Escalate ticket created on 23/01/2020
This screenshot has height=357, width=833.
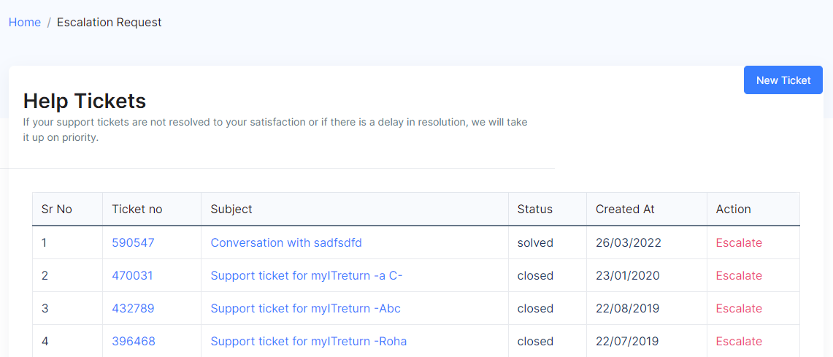739,276
